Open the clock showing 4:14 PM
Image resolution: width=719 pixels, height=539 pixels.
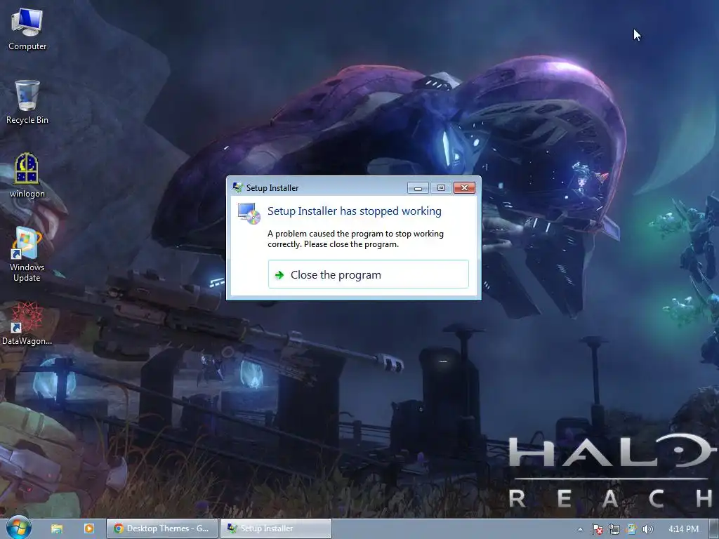tap(683, 529)
